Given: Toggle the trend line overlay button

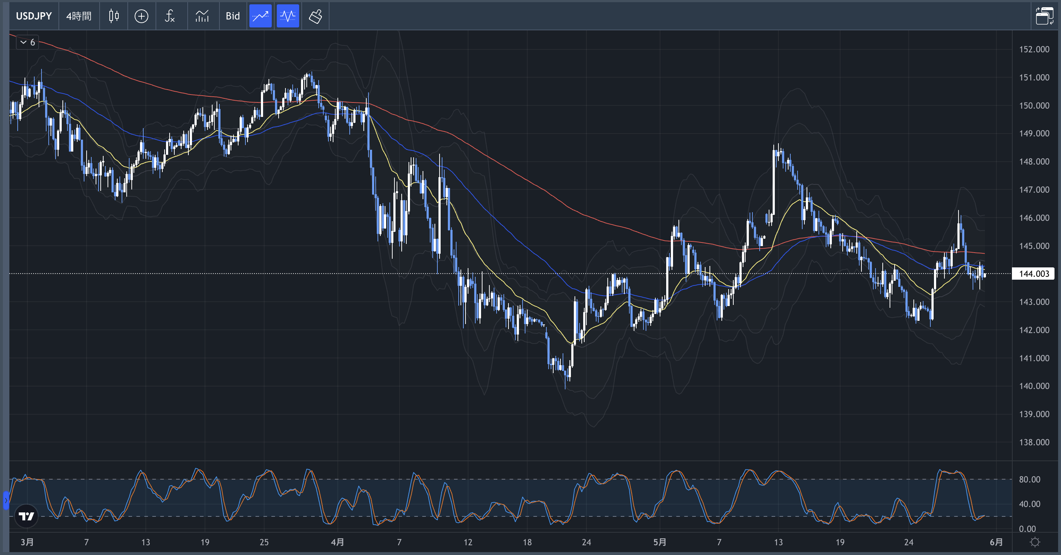Looking at the screenshot, I should (x=260, y=16).
